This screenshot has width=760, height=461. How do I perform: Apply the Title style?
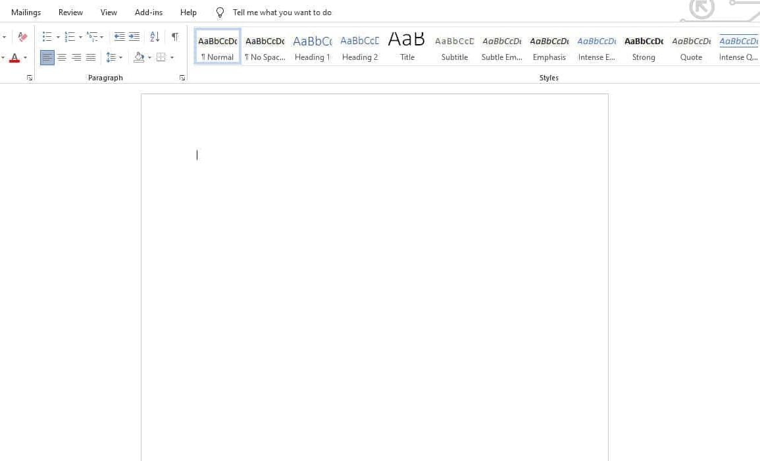coord(407,47)
